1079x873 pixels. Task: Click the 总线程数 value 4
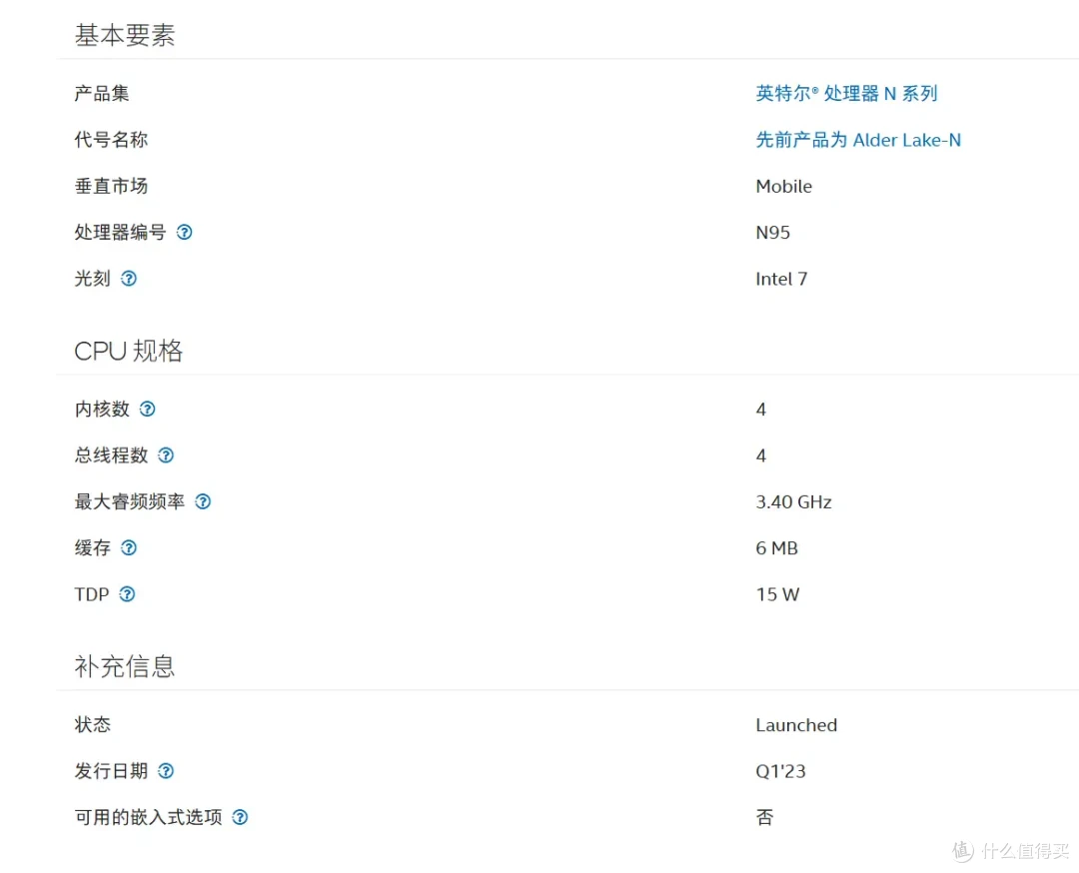(761, 455)
